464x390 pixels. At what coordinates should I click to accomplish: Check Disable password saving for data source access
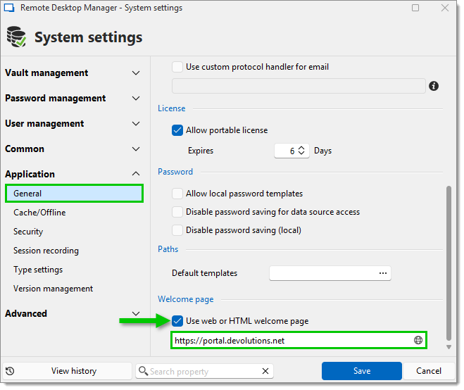(x=177, y=212)
